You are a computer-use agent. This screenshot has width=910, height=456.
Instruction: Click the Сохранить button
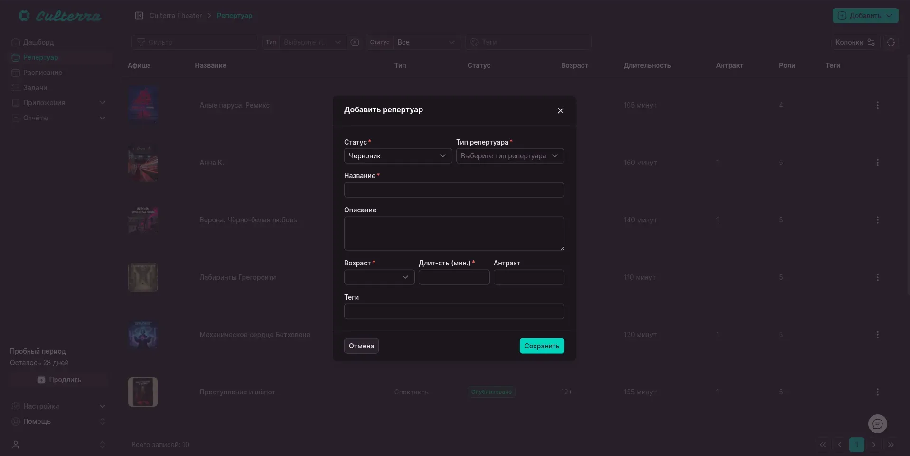(542, 346)
